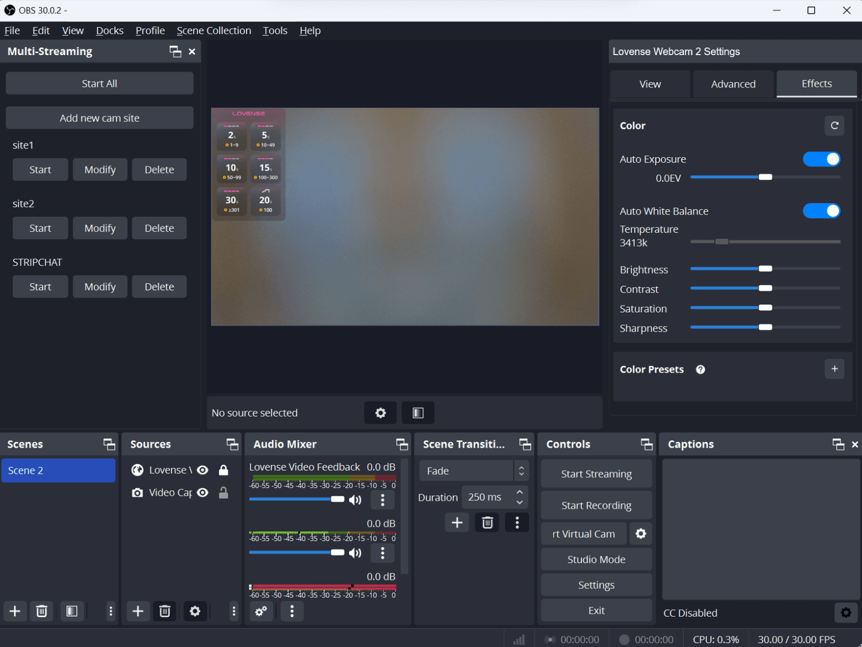This screenshot has height=647, width=862.
Task: Increase transition Duration with up arrow
Action: point(520,493)
